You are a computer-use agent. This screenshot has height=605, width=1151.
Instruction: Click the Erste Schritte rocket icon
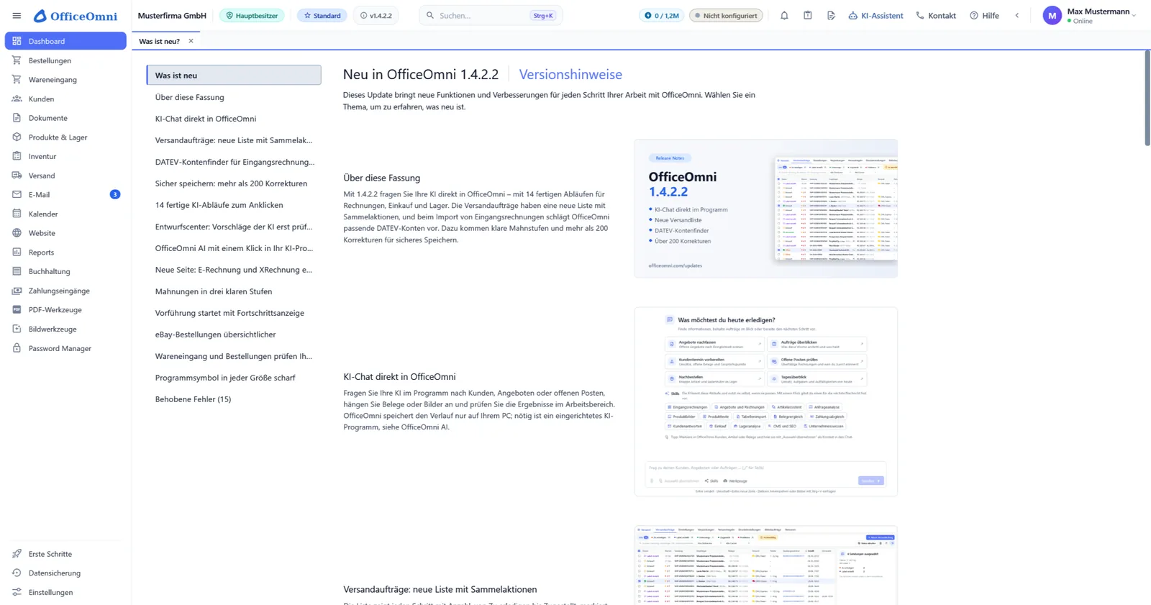pyautogui.click(x=17, y=554)
